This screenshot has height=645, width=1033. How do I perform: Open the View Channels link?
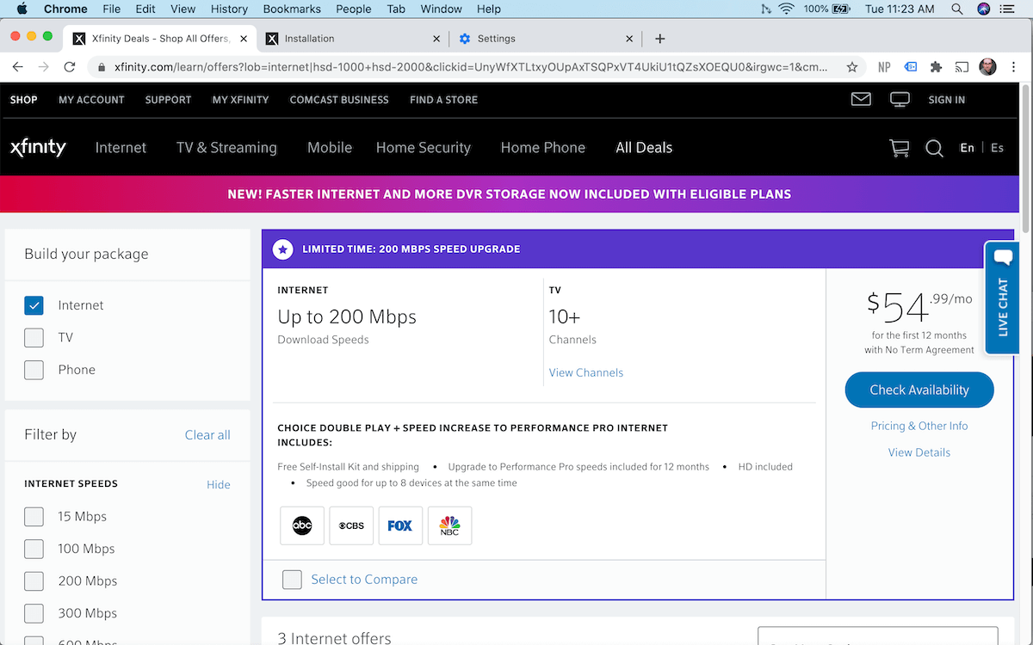point(586,372)
